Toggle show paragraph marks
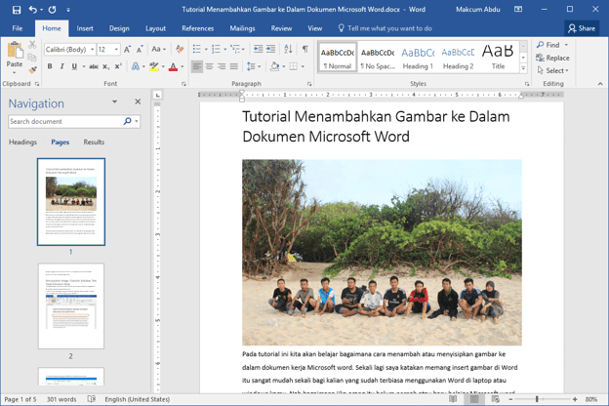 point(305,49)
